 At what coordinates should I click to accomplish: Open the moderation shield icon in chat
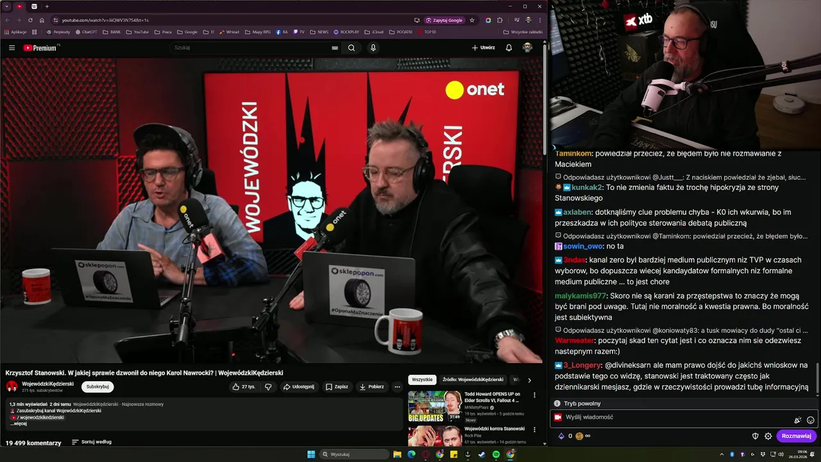(x=755, y=436)
